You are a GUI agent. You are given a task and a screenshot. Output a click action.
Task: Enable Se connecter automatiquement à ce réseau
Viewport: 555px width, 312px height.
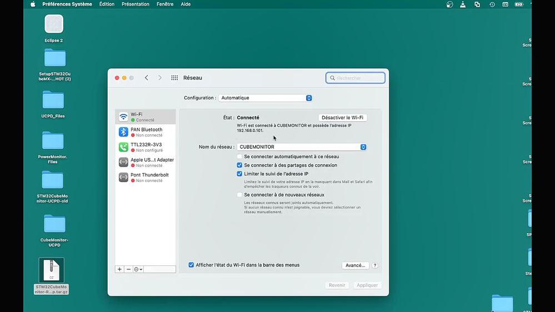(239, 157)
